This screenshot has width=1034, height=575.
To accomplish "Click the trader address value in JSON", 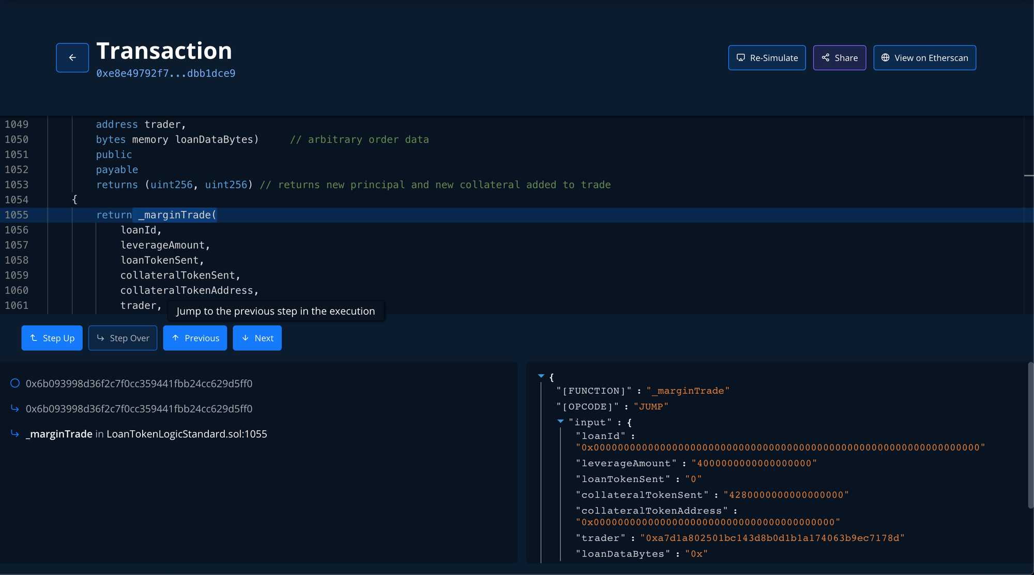I will tap(772, 538).
